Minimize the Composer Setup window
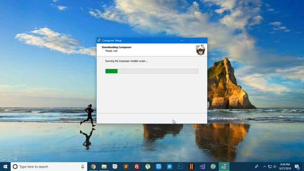The image size is (304, 171). 182,40
